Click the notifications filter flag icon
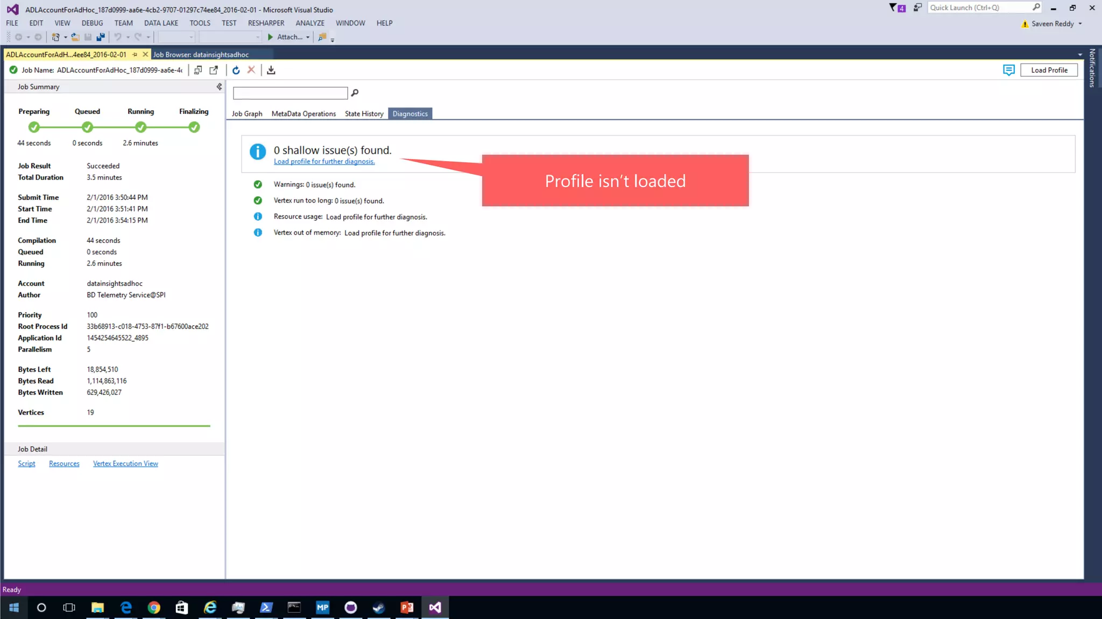 (897, 8)
